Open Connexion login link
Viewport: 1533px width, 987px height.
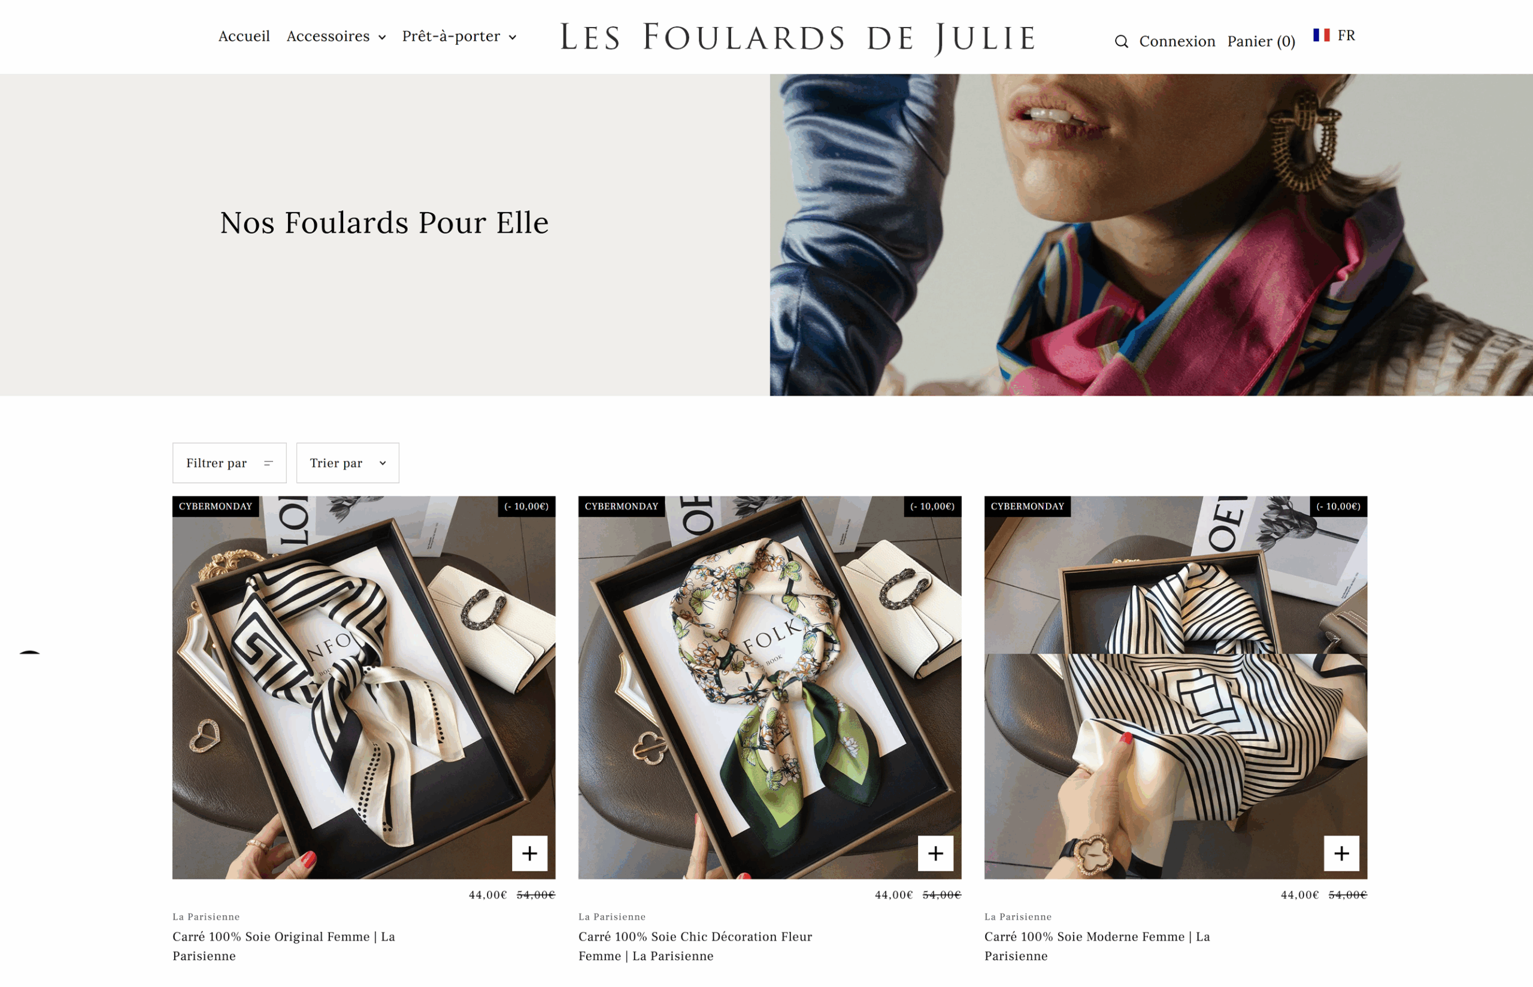[x=1177, y=42]
